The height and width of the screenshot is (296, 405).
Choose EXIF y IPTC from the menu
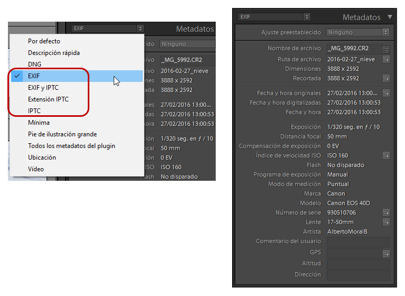[x=43, y=88]
